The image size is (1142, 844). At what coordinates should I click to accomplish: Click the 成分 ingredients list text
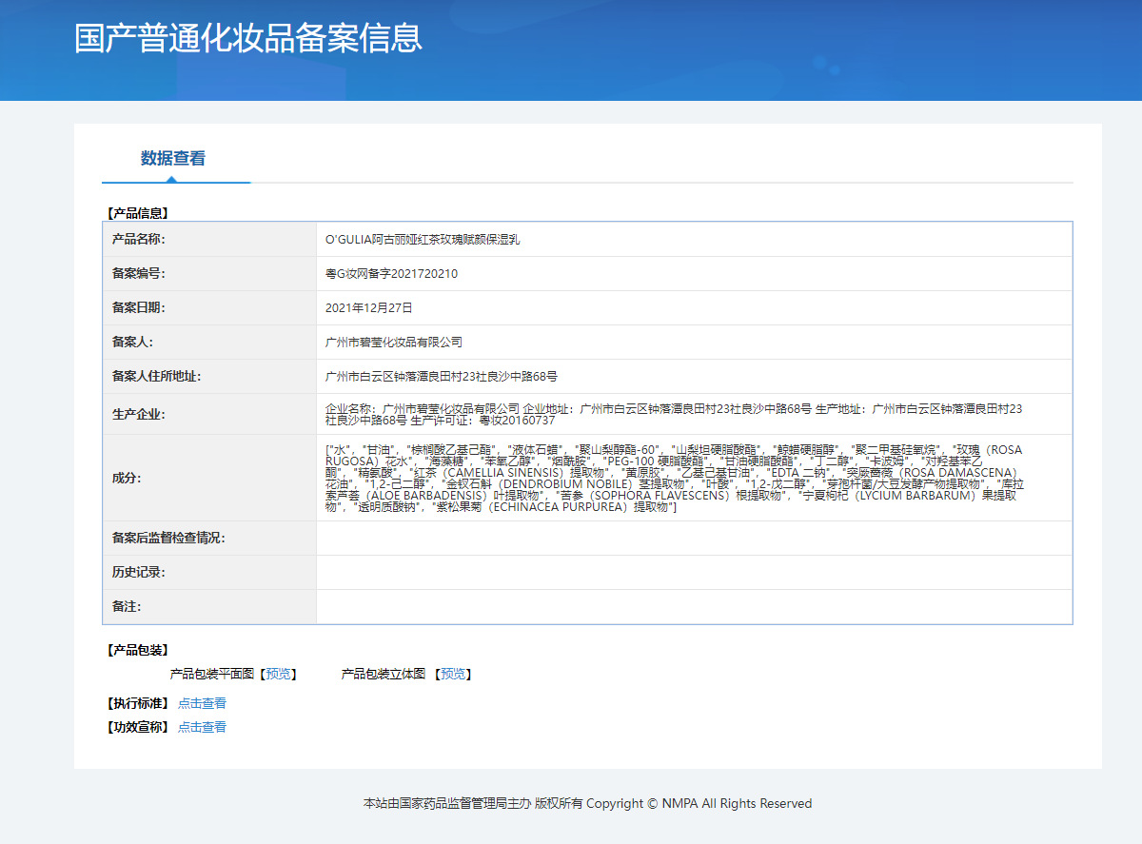[674, 479]
